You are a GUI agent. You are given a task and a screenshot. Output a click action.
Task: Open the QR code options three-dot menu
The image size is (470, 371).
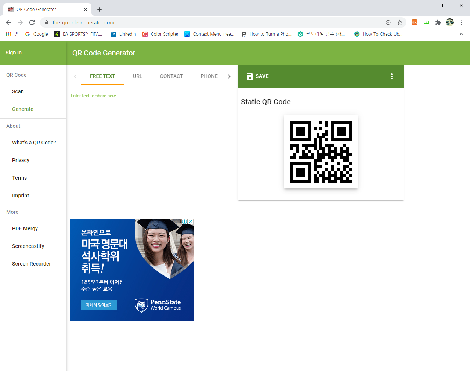(x=392, y=76)
